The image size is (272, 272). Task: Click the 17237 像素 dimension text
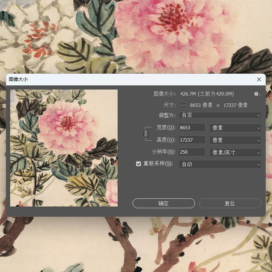235,105
